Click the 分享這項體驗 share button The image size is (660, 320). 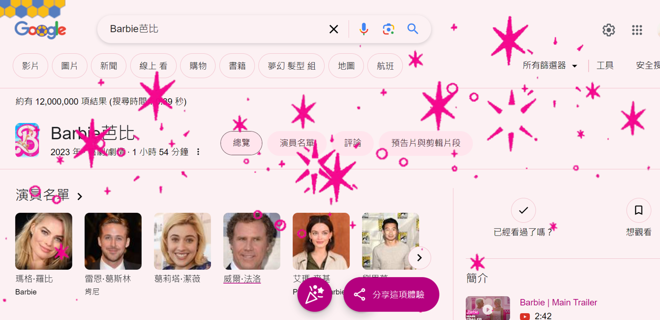391,294
